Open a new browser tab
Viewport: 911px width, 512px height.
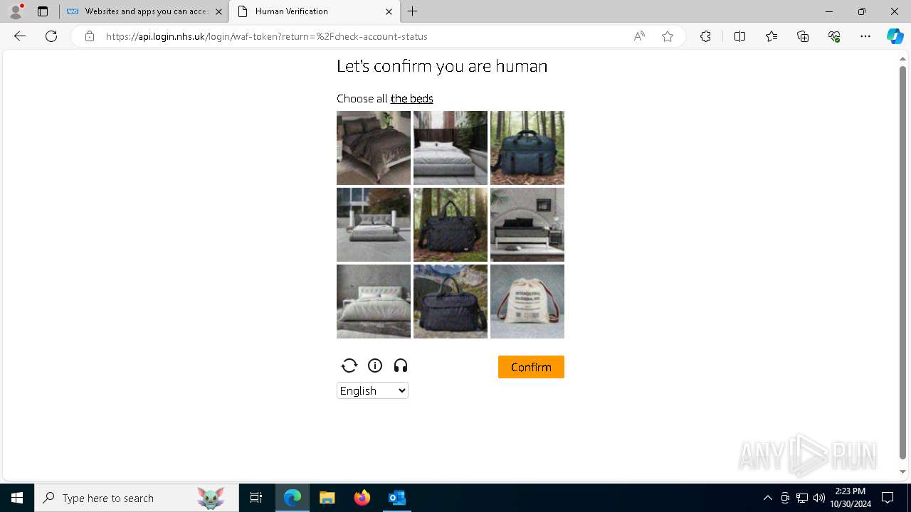pyautogui.click(x=413, y=11)
